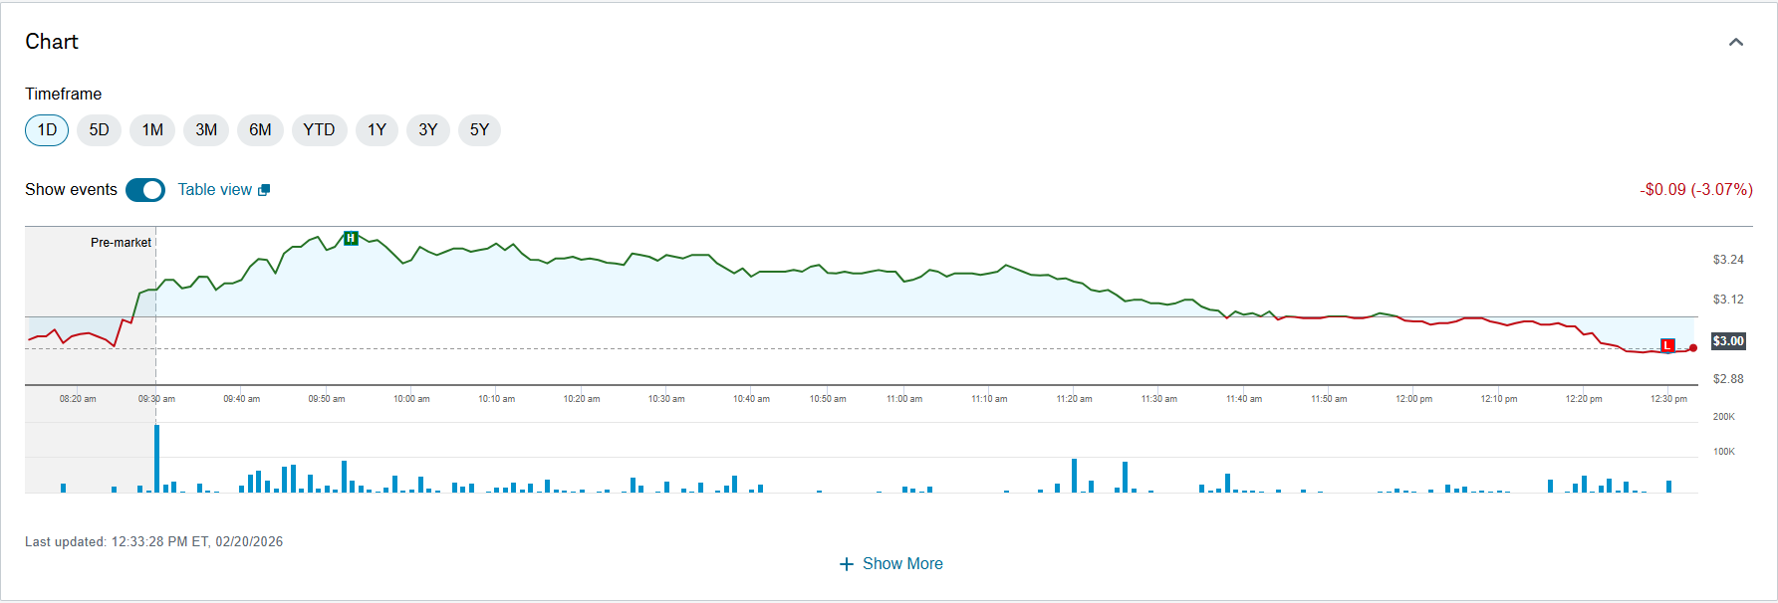Switch to the 1M timeframe
The width and height of the screenshot is (1778, 603).
(x=152, y=130)
